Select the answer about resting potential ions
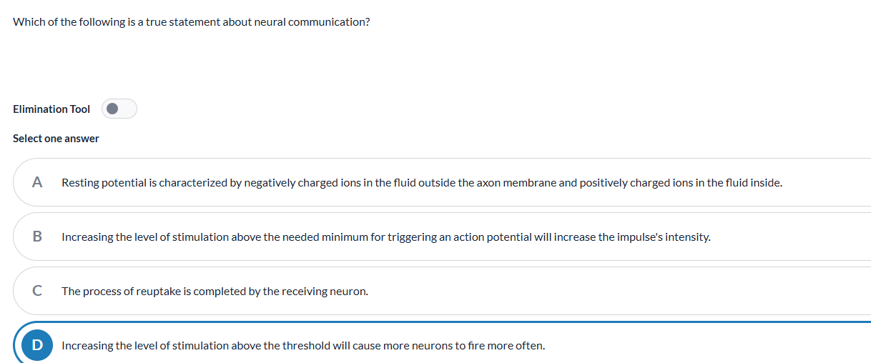The height and width of the screenshot is (363, 871). (x=422, y=183)
